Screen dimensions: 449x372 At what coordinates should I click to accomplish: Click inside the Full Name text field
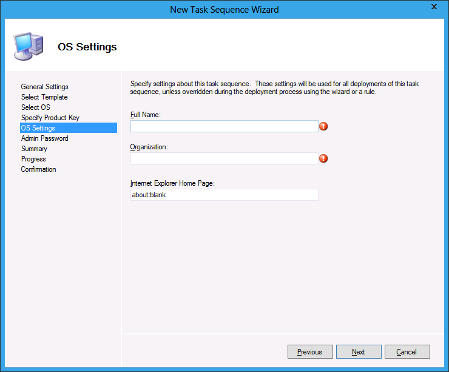coord(224,126)
